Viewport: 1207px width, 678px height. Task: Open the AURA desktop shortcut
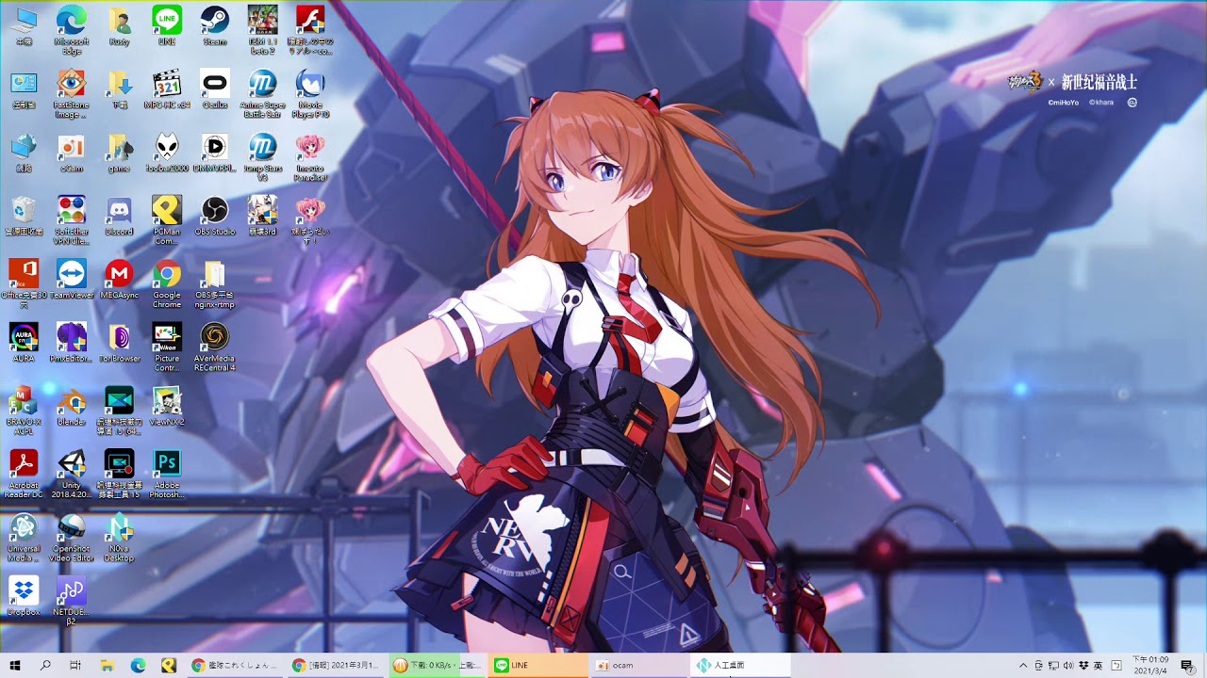tap(24, 343)
